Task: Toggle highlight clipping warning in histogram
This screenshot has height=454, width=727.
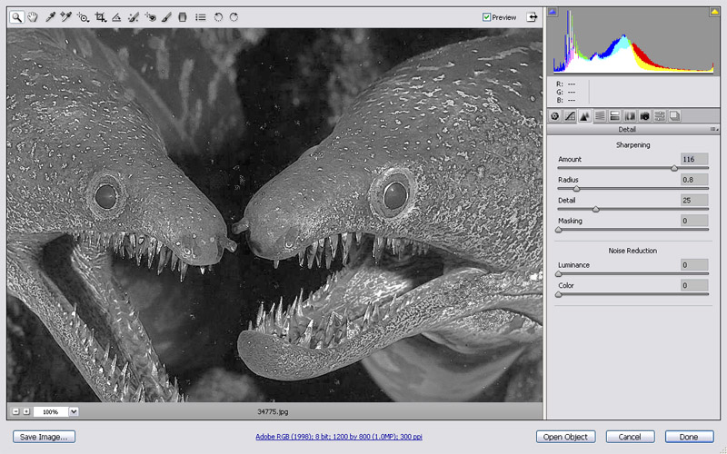Action: click(714, 12)
